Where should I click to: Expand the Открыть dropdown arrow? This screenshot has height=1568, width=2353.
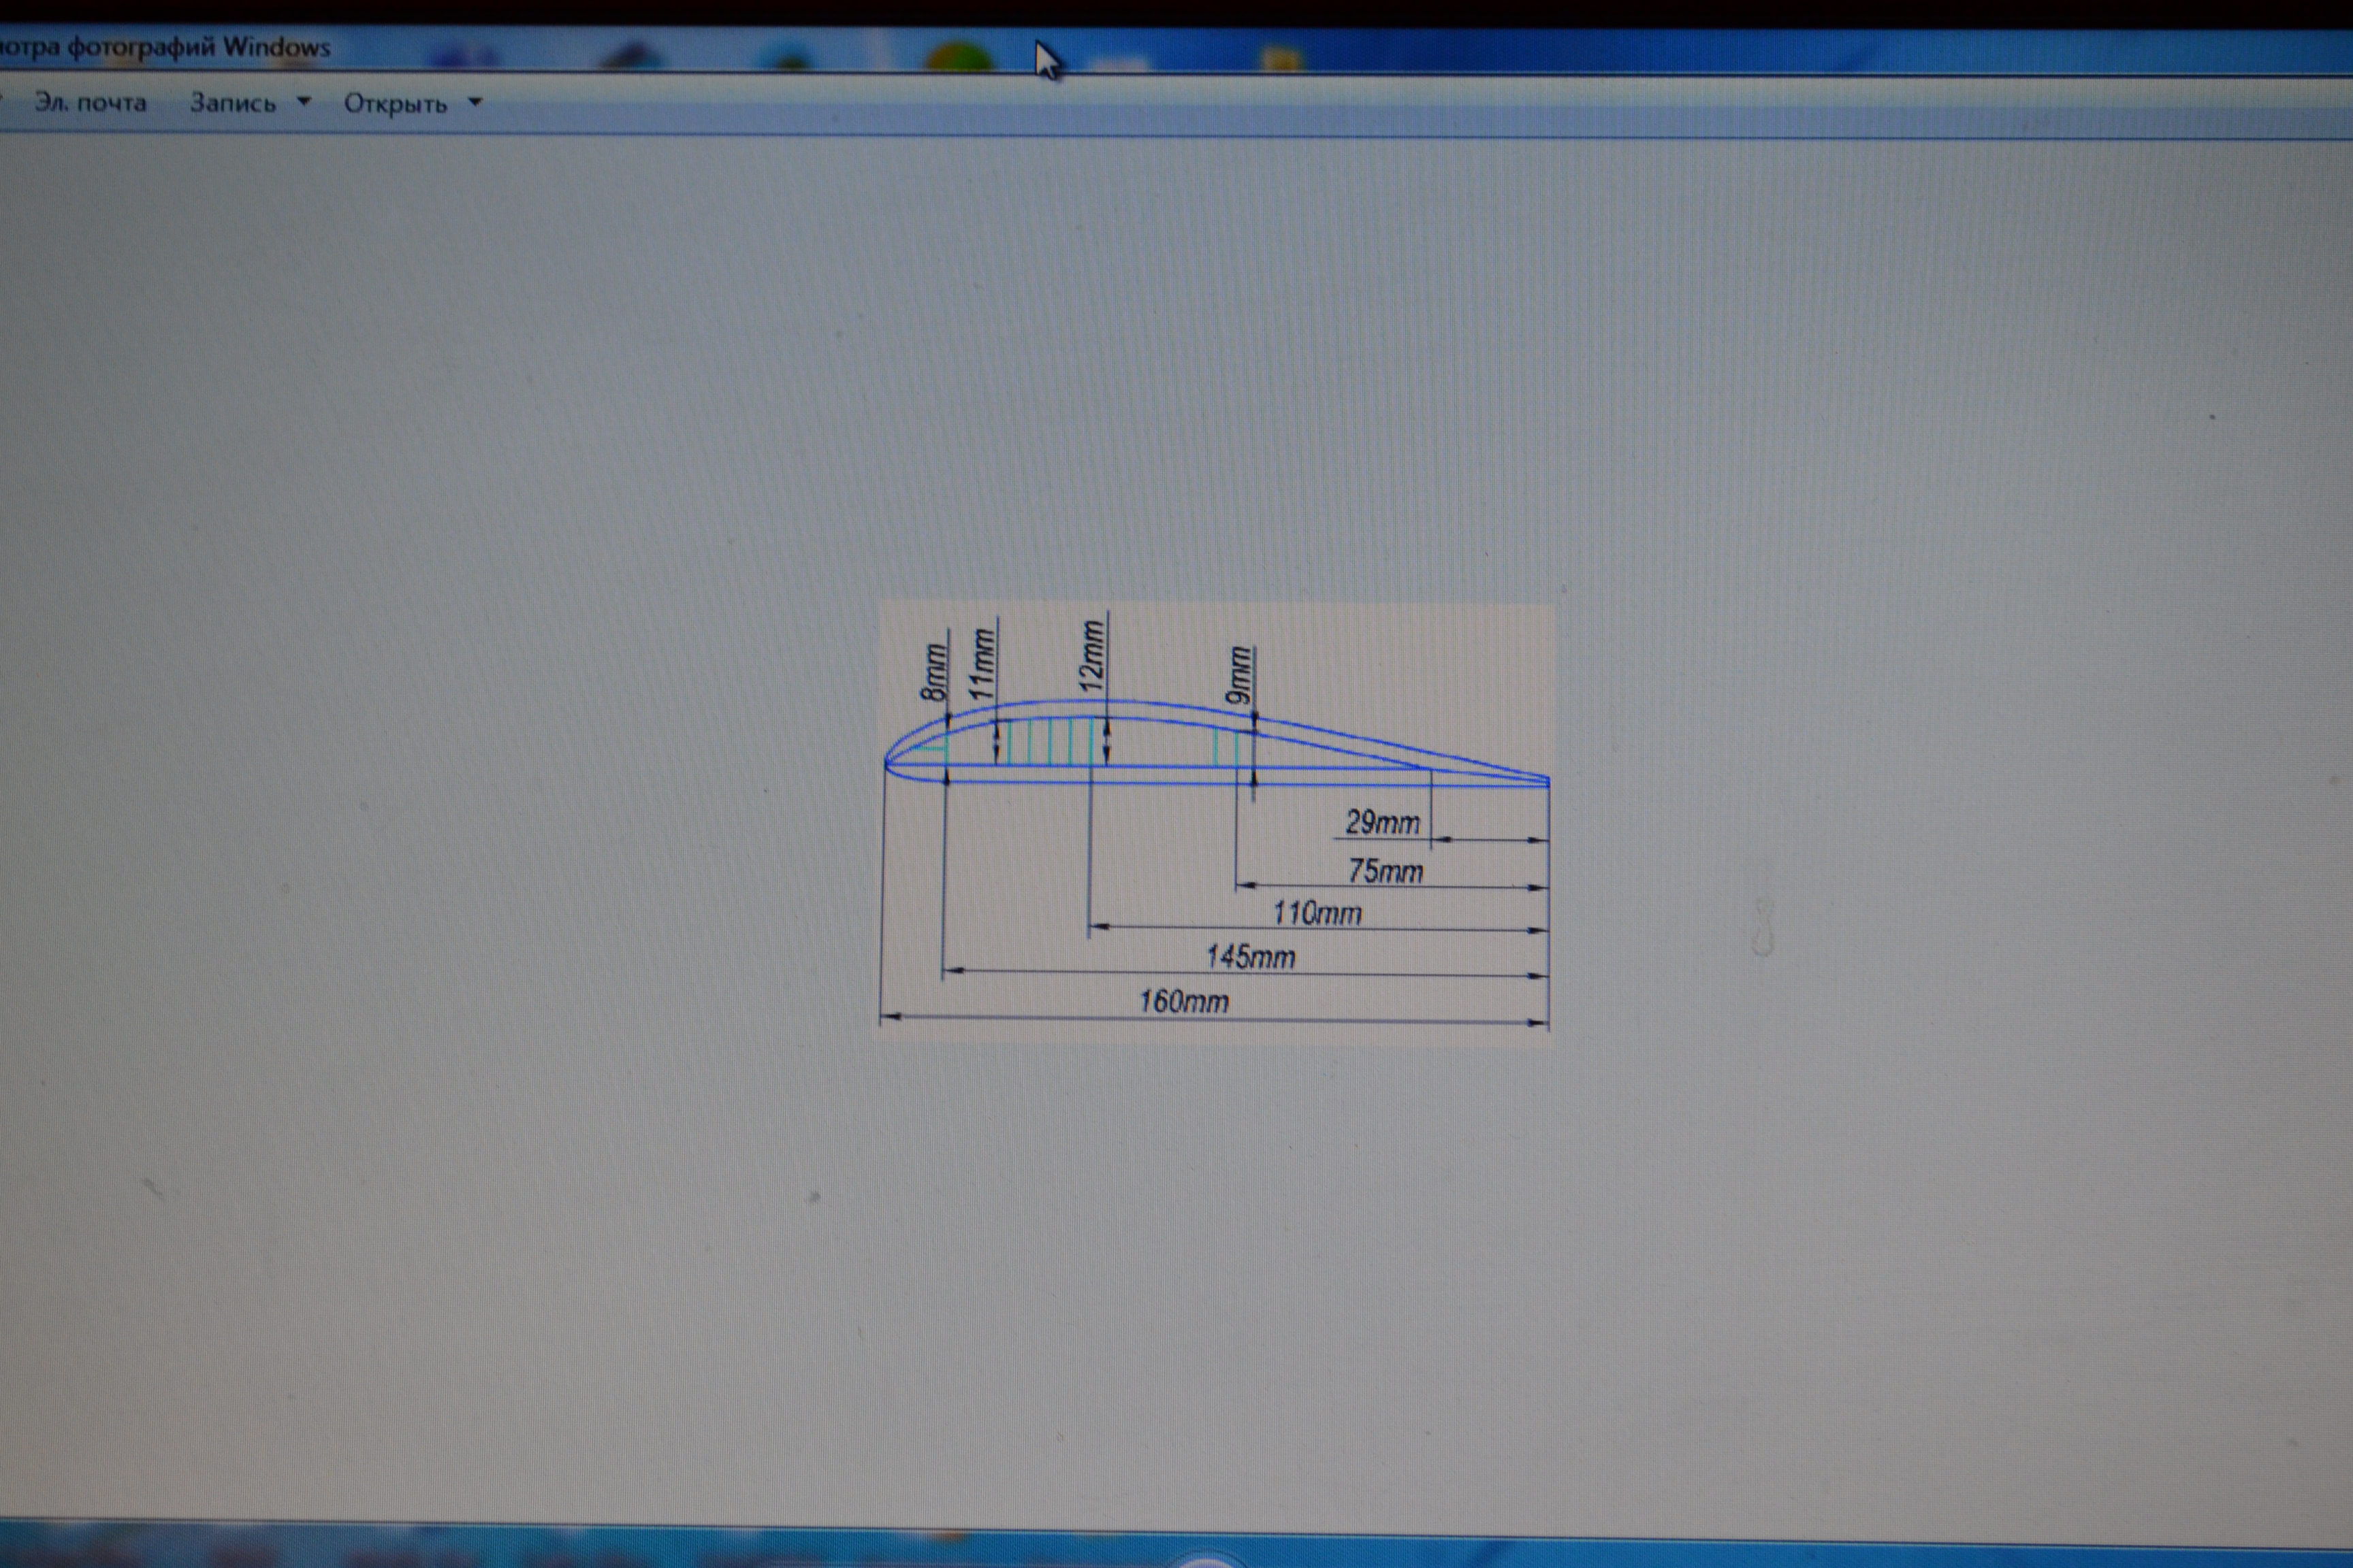pos(476,102)
